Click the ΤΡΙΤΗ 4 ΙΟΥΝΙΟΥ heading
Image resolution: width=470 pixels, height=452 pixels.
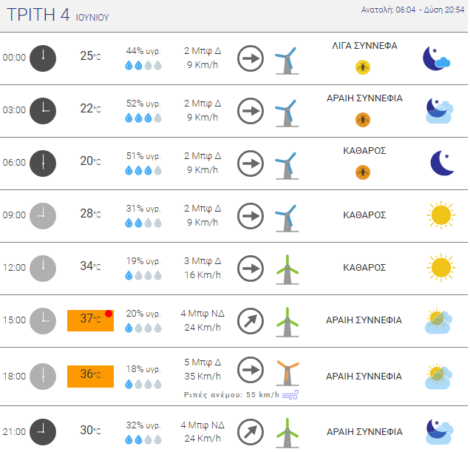point(58,15)
